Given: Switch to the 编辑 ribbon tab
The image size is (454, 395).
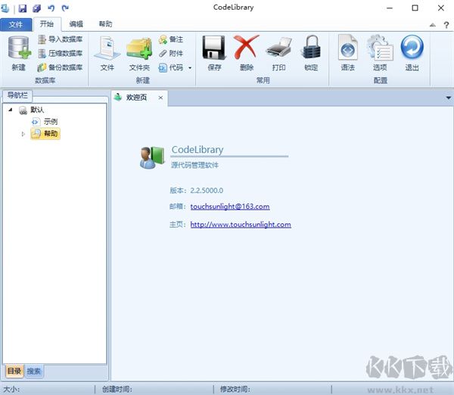Looking at the screenshot, I should (x=76, y=24).
